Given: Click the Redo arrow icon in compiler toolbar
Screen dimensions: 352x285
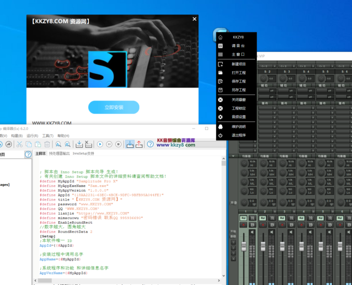Looking at the screenshot, I should [x=8, y=144].
